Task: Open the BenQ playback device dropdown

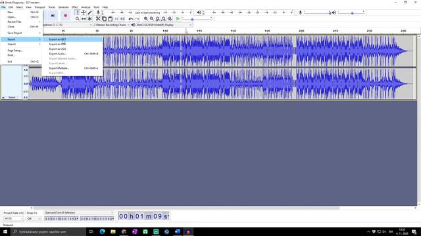Action: pyautogui.click(x=164, y=25)
